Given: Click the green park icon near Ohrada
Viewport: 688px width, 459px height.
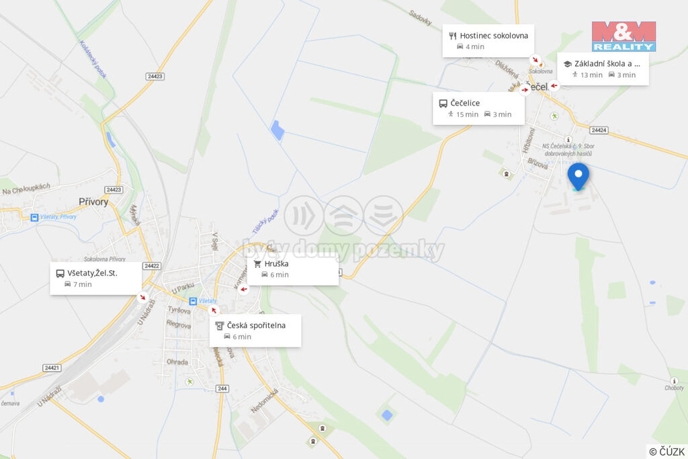Looking at the screenshot, I should pyautogui.click(x=189, y=382).
